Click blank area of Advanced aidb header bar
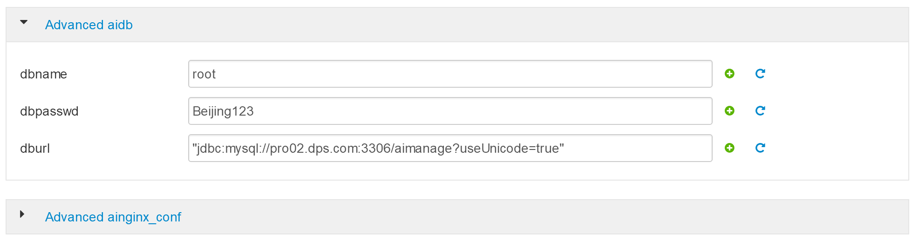Image resolution: width=919 pixels, height=240 pixels. click(512, 25)
